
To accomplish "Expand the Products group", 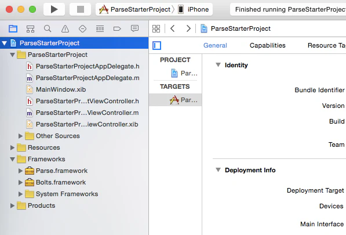I will pos(12,205).
